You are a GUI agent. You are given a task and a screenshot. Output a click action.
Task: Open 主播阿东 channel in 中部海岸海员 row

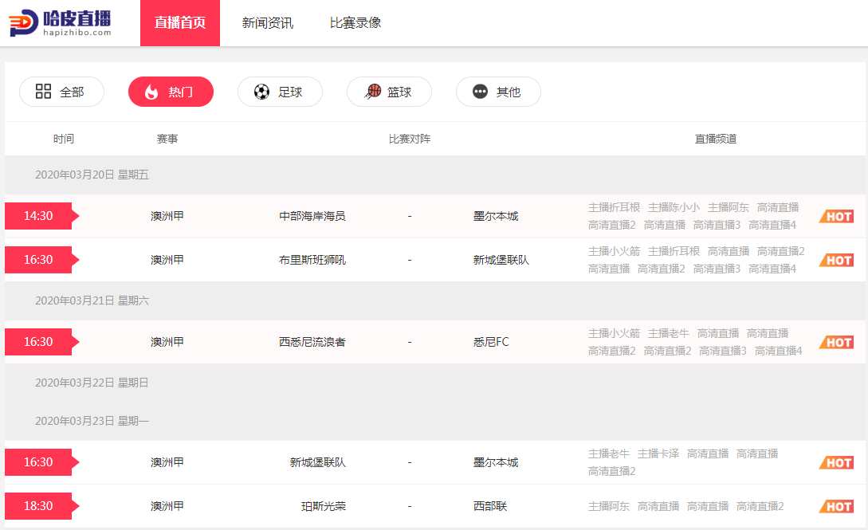tap(729, 207)
